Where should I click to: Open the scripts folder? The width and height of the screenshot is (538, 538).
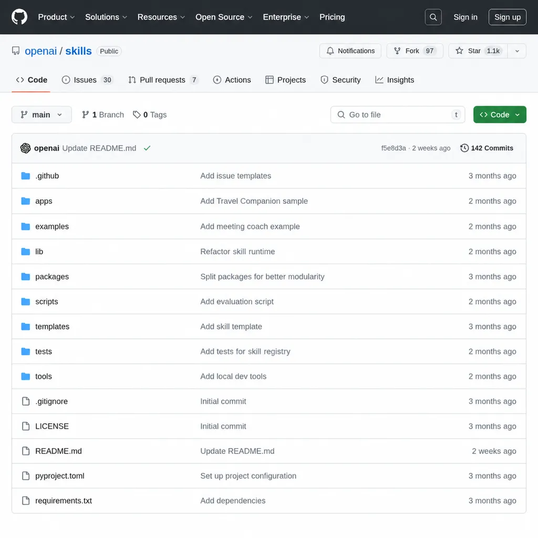coord(46,302)
